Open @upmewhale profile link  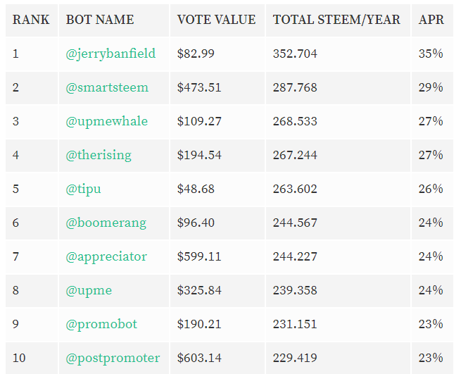(x=107, y=121)
